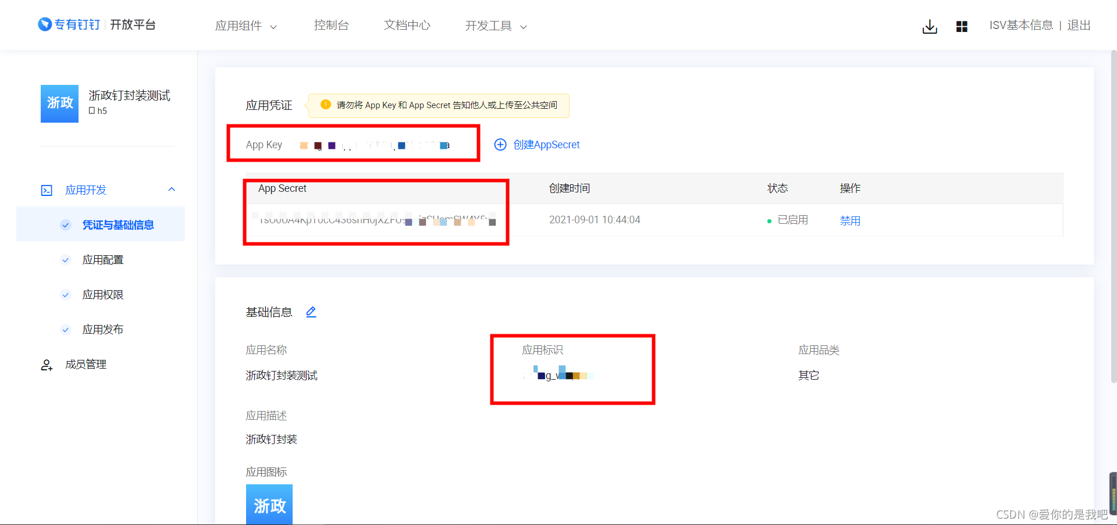
Task: Edit 基础信息 with the pencil icon
Action: click(x=311, y=312)
